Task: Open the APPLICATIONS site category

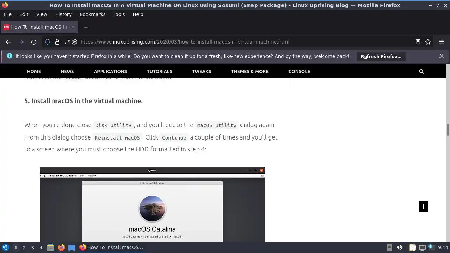Action: pyautogui.click(x=110, y=71)
